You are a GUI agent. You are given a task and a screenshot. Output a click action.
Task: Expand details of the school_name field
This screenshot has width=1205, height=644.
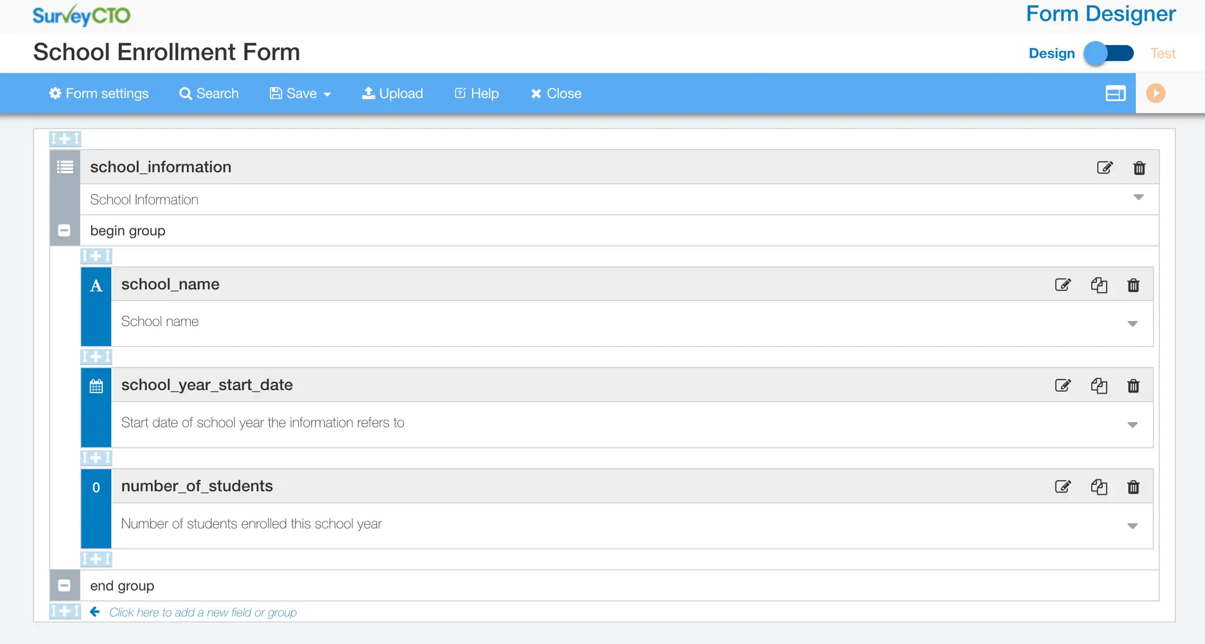(x=1133, y=324)
